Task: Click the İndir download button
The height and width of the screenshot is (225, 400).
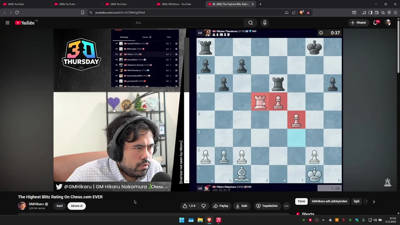Action: [242, 206]
